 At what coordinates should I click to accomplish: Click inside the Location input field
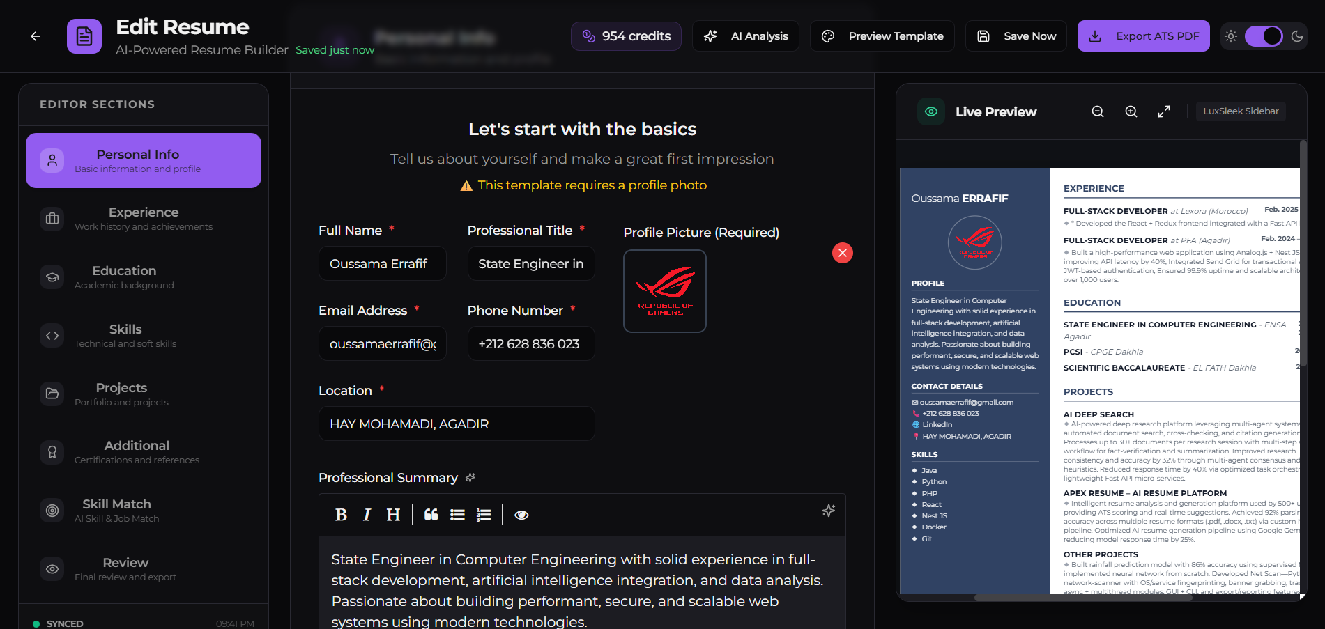[x=457, y=424]
